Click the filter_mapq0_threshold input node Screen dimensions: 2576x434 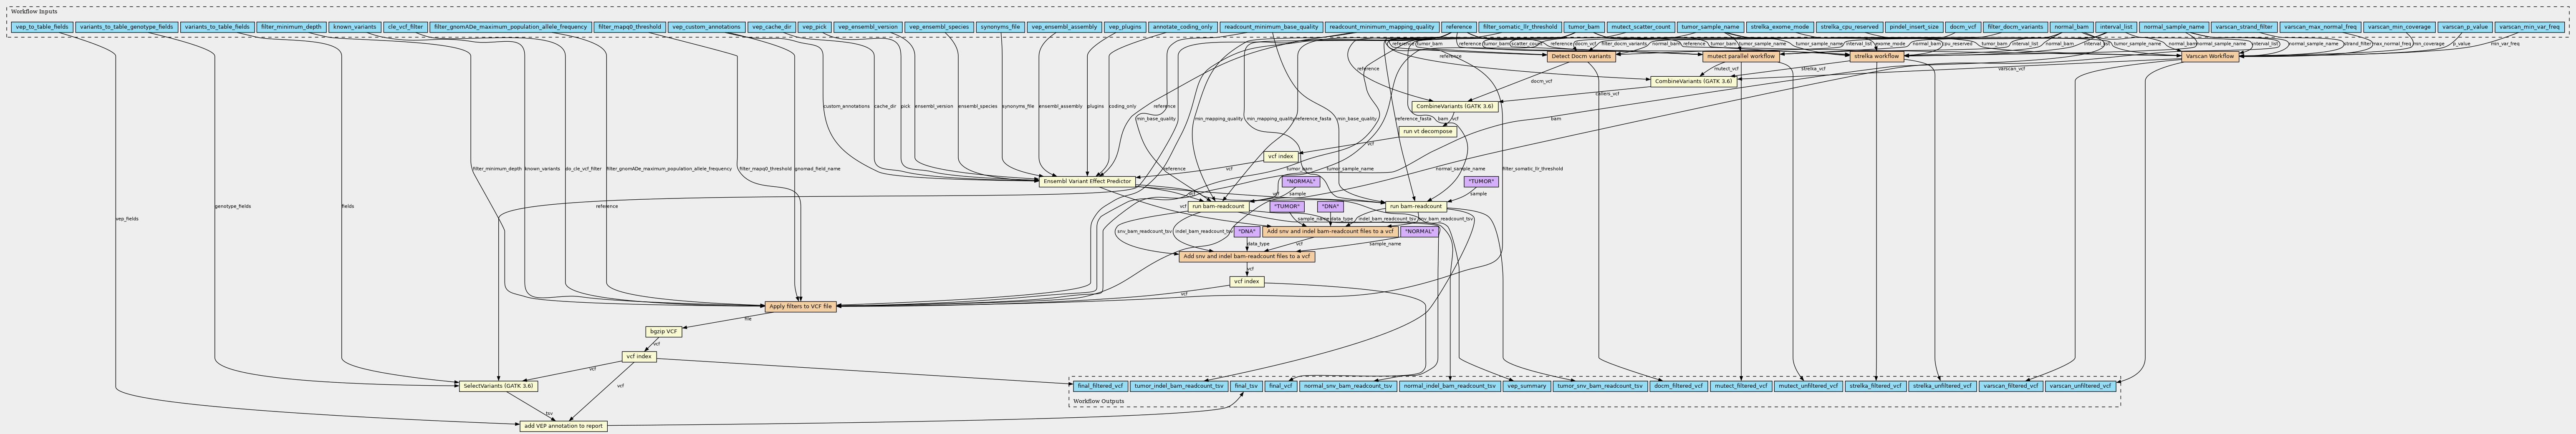630,27
